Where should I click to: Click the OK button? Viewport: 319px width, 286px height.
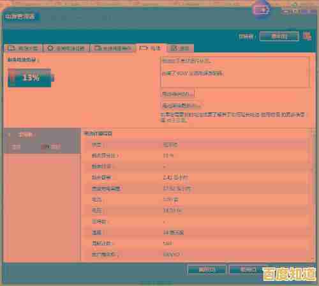click(x=207, y=270)
